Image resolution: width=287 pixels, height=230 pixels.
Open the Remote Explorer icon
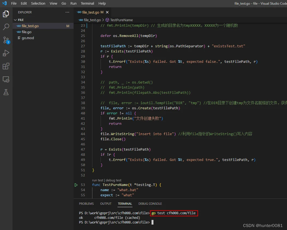click(x=6, y=79)
